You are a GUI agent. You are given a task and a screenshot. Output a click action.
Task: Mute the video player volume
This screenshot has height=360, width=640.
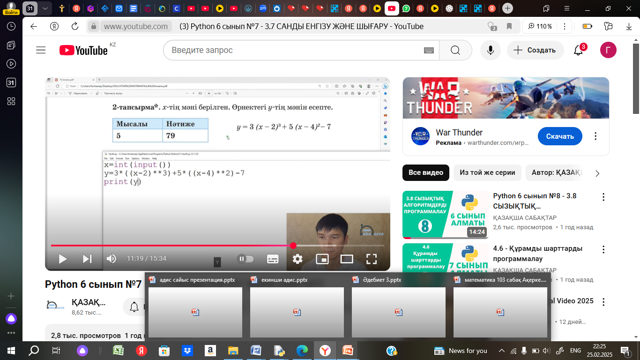[x=112, y=259]
